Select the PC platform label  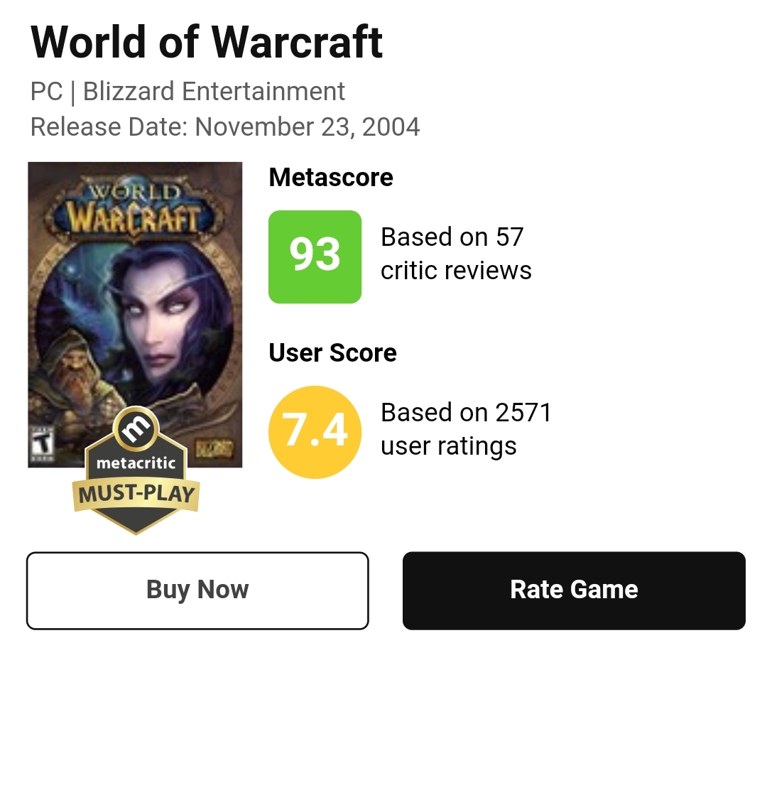46,92
